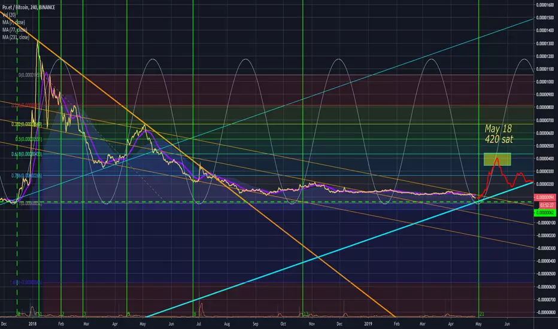This screenshot has height=329, width=558.
Task: Click the 0.00001000 price axis label
Action: point(545,82)
